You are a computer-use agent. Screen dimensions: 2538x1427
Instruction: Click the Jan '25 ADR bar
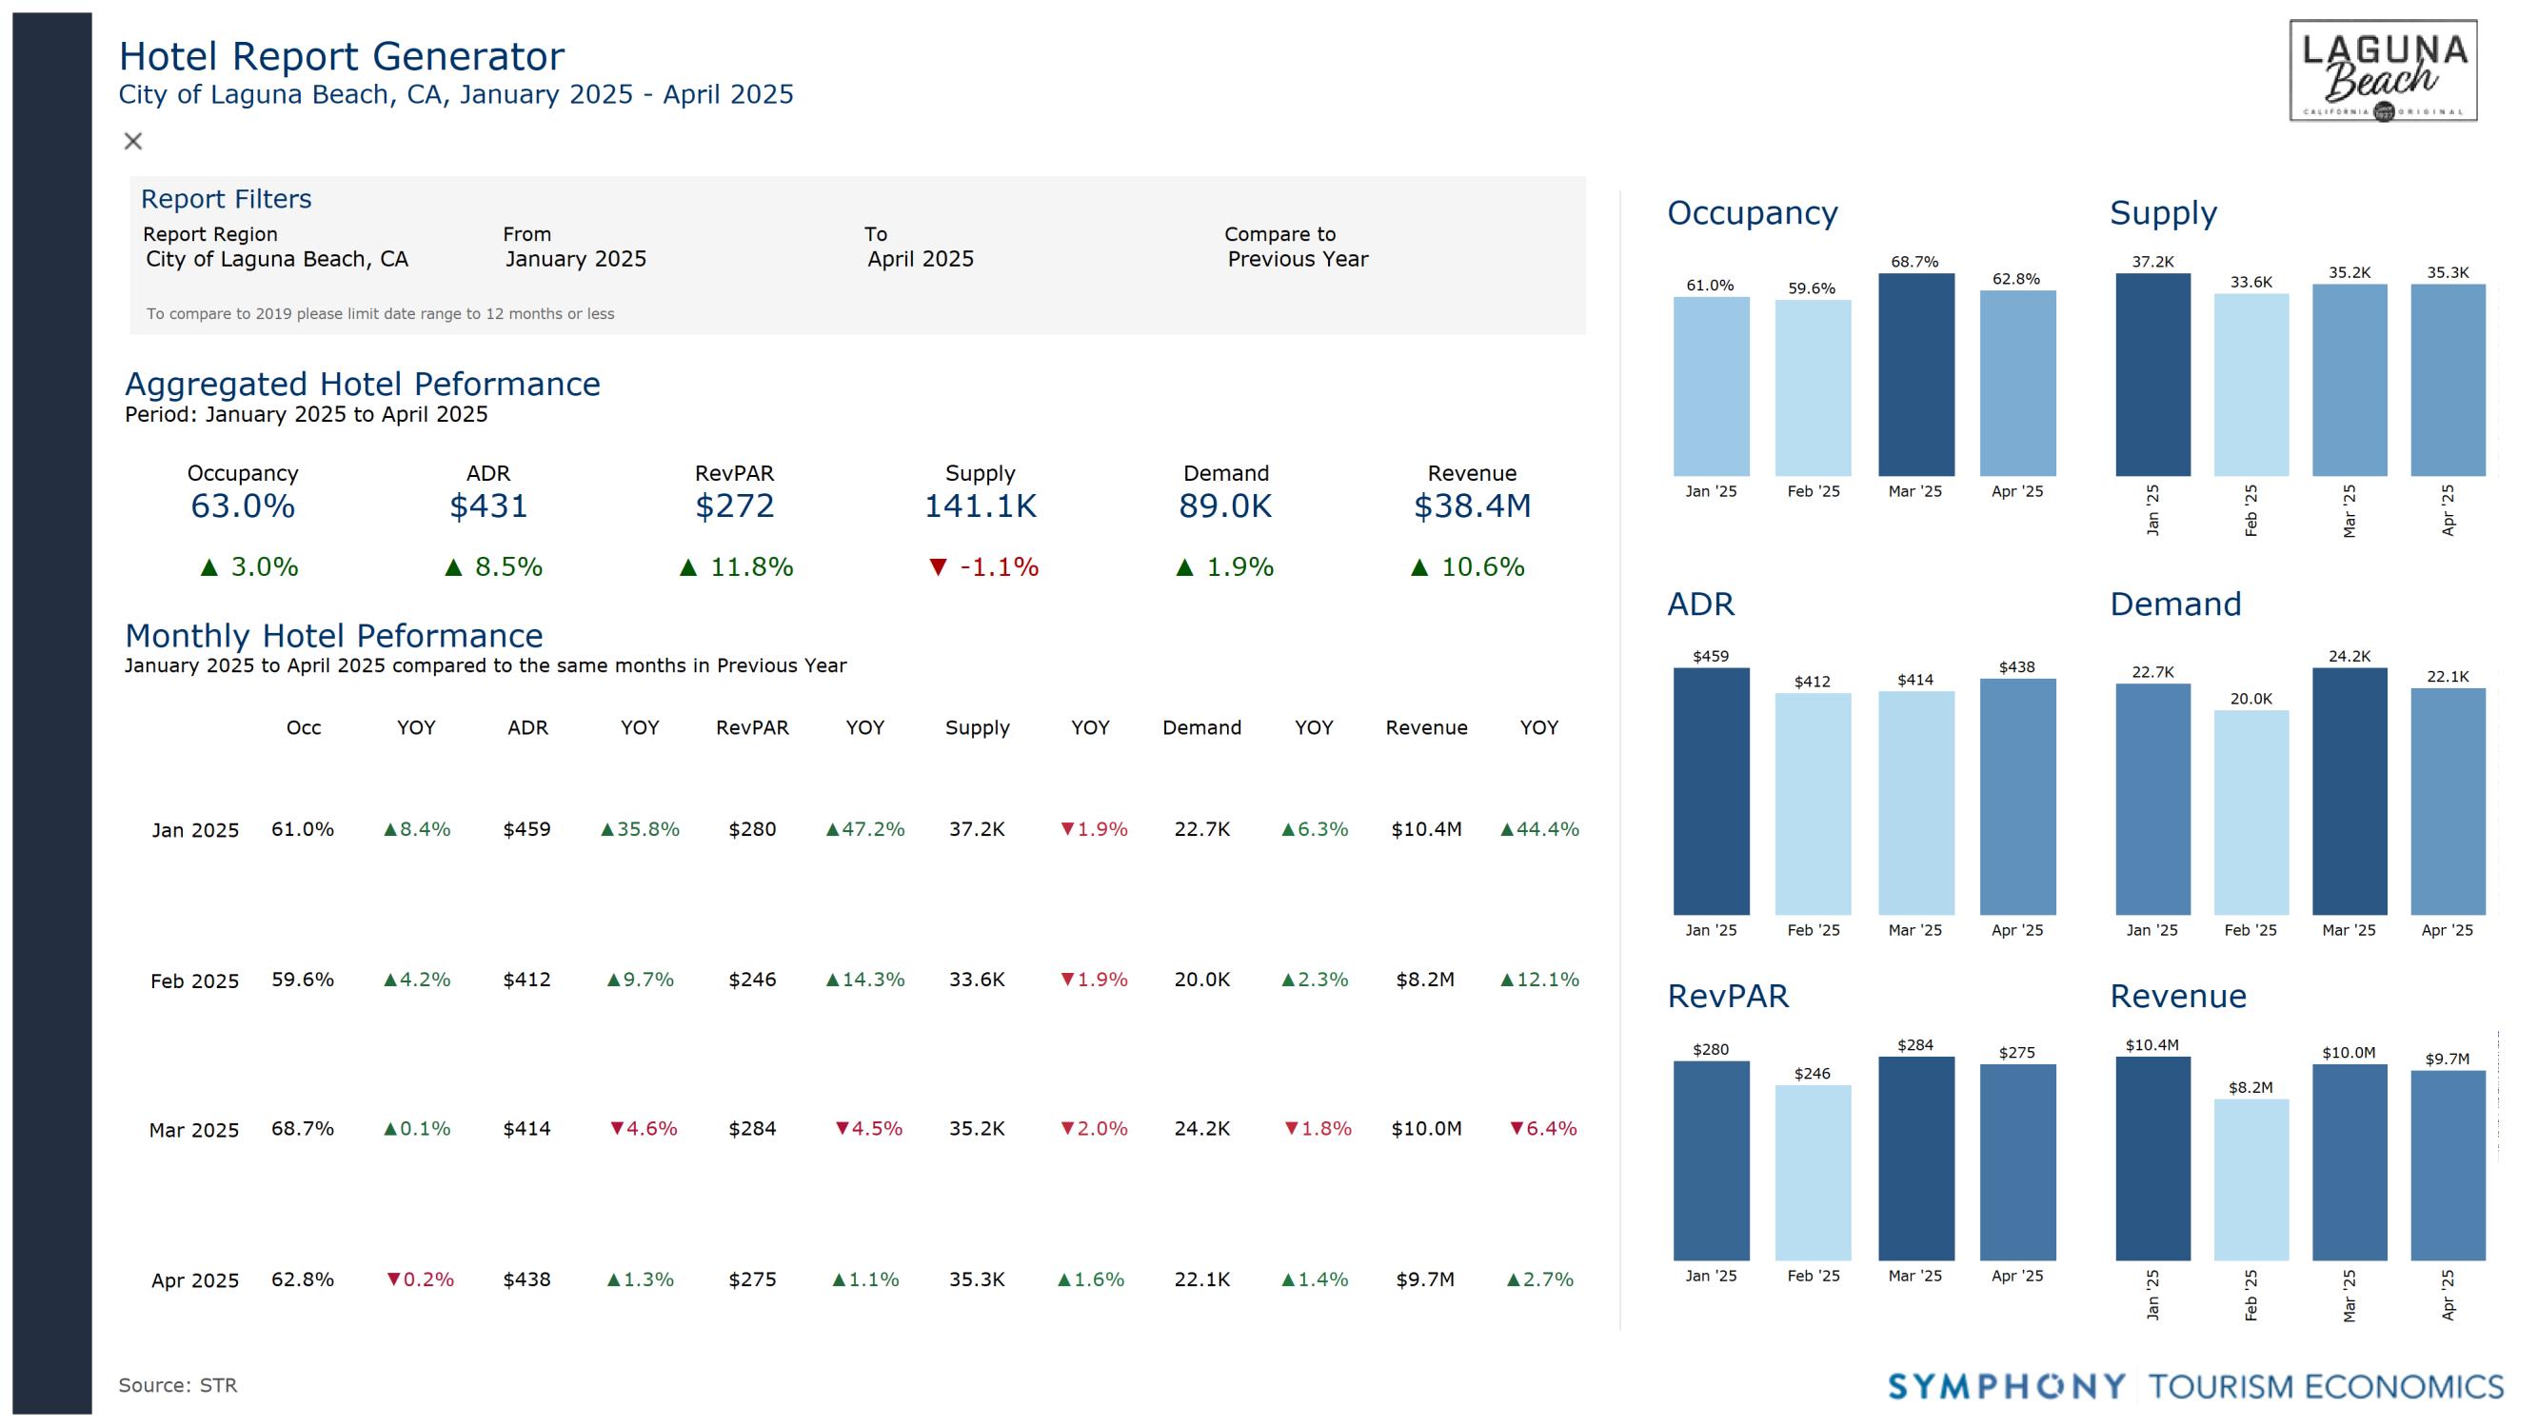[x=1711, y=791]
